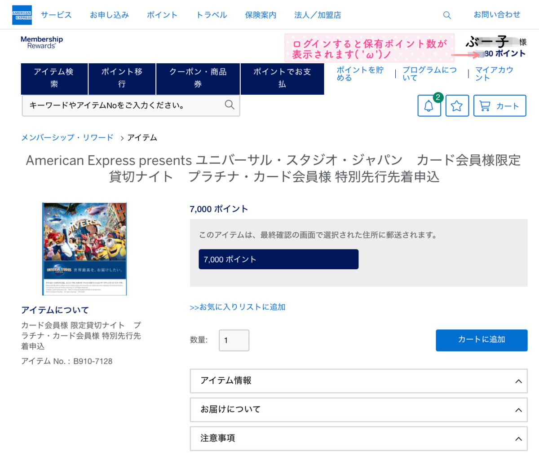Open the お申し込み menu
539x460 pixels.
109,15
